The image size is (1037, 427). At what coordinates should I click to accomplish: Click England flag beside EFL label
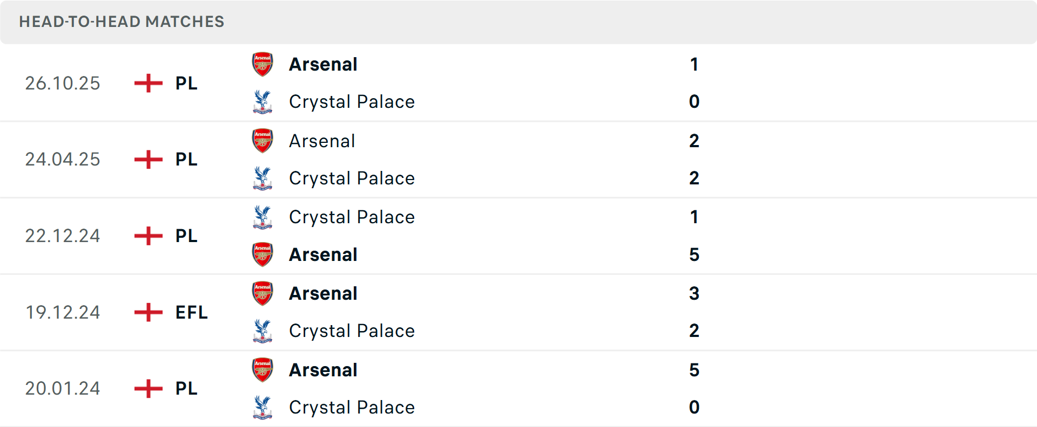149,312
